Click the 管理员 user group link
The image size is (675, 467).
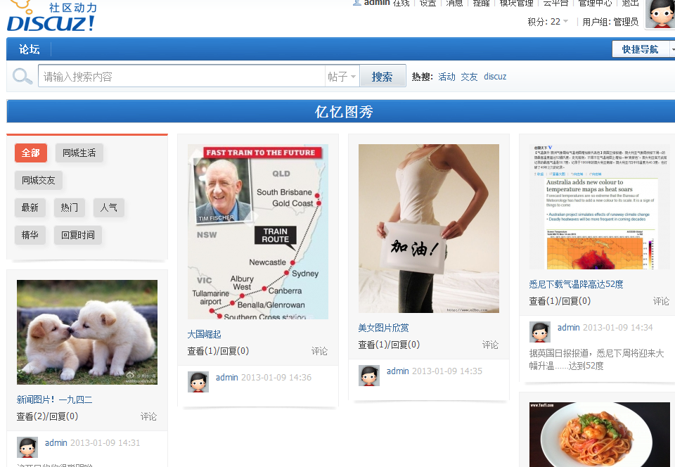tap(626, 22)
